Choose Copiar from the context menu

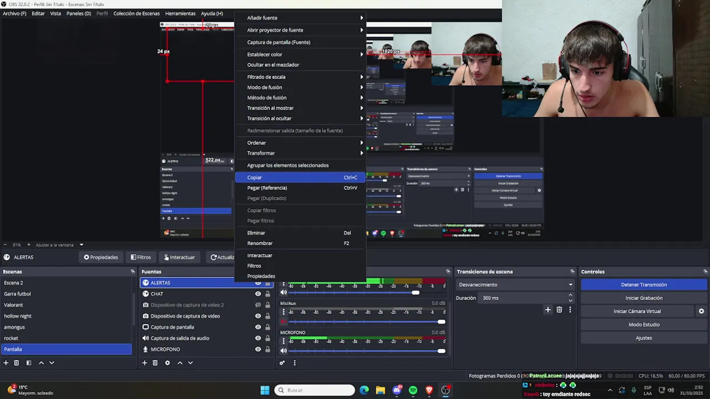pos(300,177)
